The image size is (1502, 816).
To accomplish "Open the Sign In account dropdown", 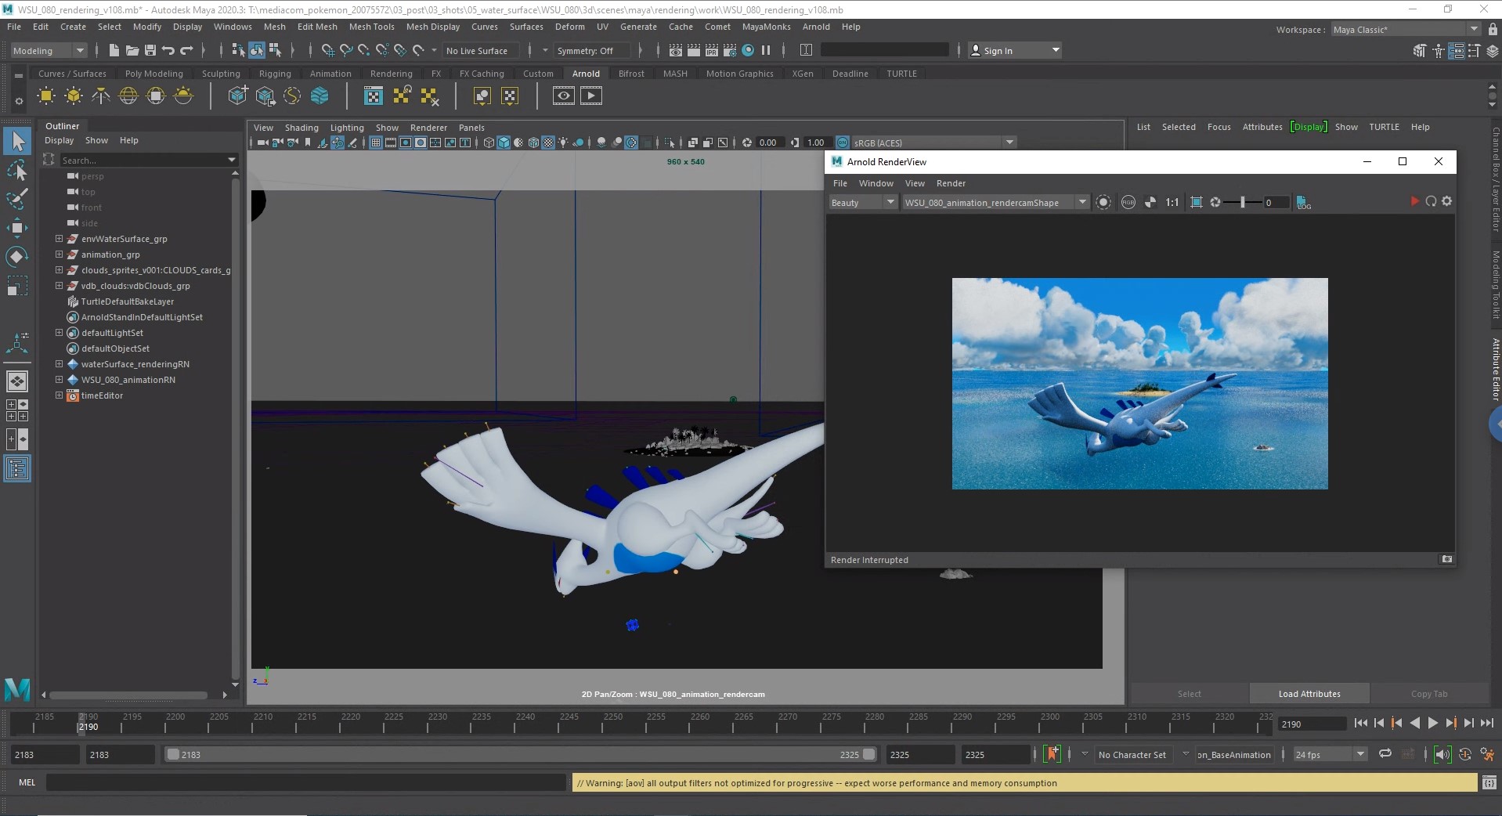I will [x=1015, y=50].
